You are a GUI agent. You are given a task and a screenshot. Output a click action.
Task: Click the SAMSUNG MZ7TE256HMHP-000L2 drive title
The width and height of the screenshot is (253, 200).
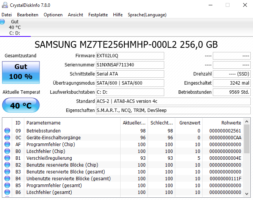tap(126, 44)
